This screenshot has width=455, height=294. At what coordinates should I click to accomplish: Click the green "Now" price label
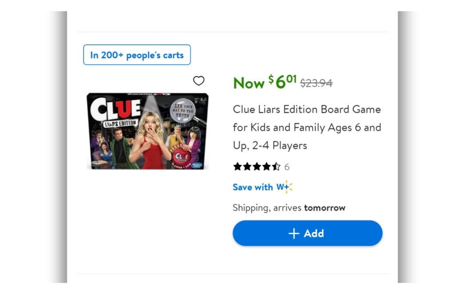point(249,83)
